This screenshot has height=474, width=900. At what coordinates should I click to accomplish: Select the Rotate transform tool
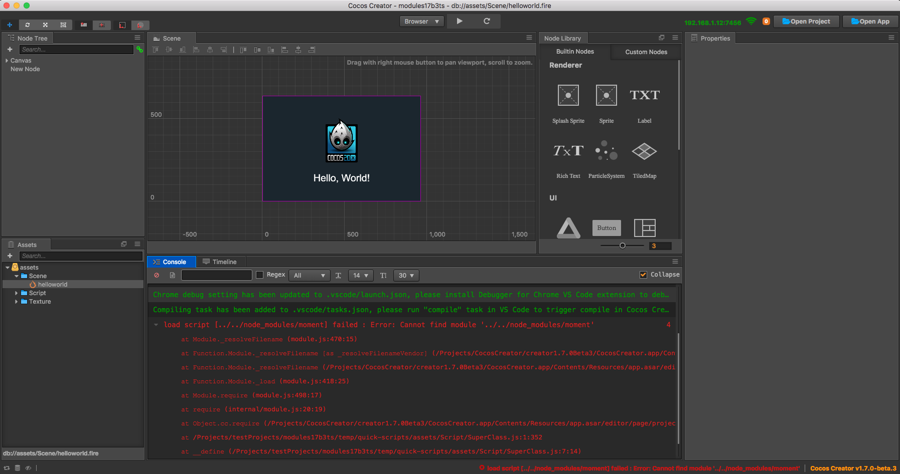pyautogui.click(x=28, y=25)
